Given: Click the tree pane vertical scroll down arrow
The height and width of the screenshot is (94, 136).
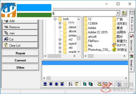Looking at the screenshot, I should coord(79,52).
